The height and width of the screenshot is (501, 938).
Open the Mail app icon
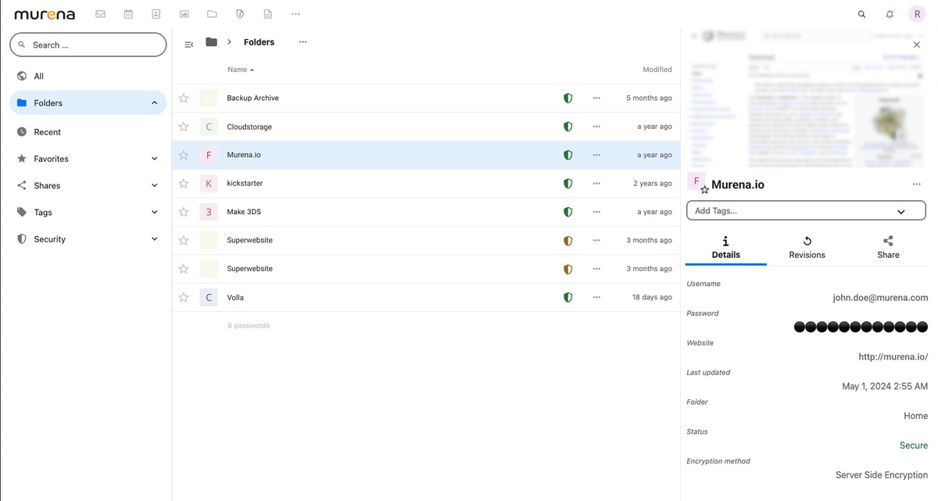[100, 13]
